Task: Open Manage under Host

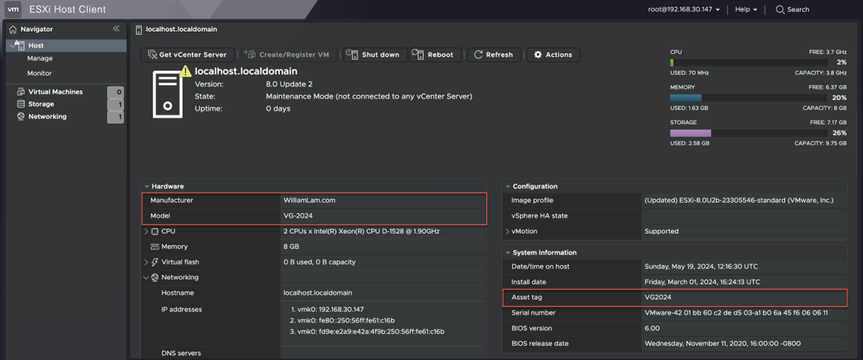Action: [x=40, y=59]
